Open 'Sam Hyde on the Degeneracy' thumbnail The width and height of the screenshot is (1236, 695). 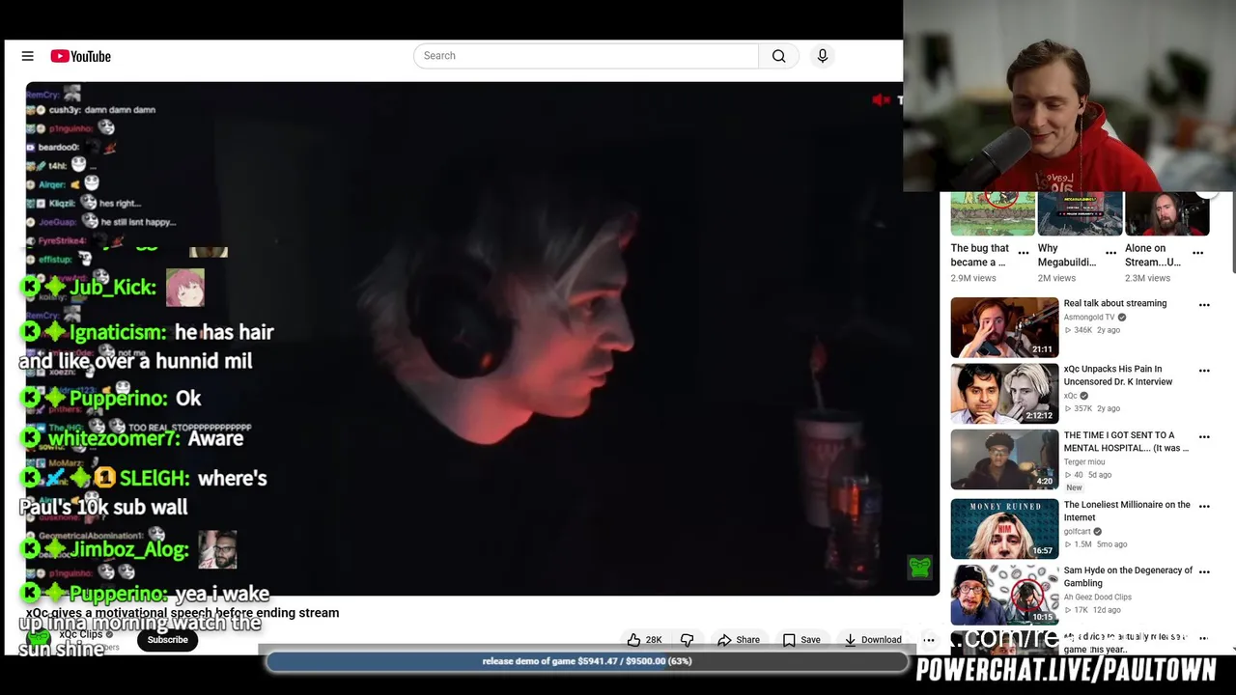click(x=1004, y=595)
